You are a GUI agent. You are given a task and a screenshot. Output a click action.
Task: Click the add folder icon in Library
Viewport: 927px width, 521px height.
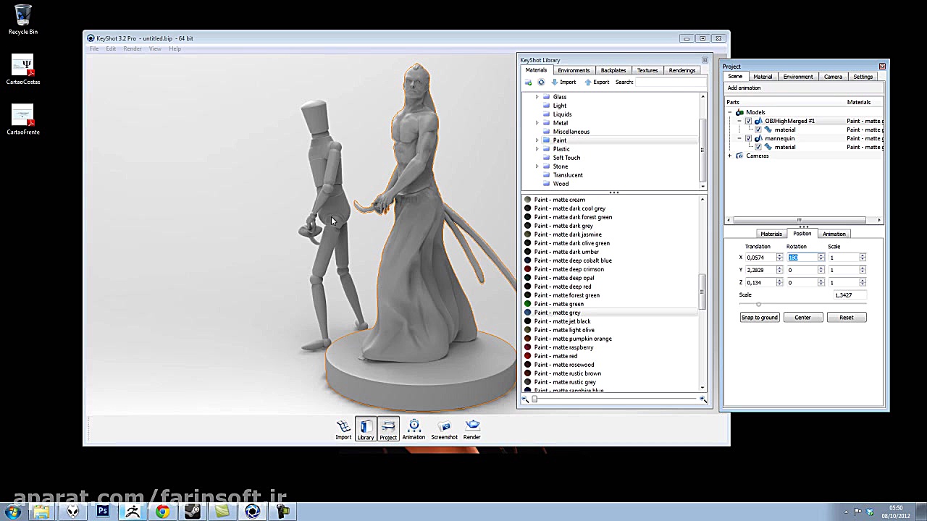tap(529, 82)
